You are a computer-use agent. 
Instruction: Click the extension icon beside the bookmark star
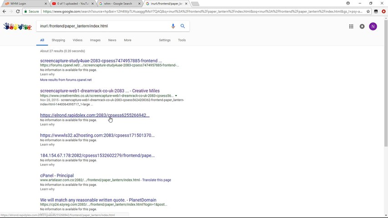[x=376, y=11]
